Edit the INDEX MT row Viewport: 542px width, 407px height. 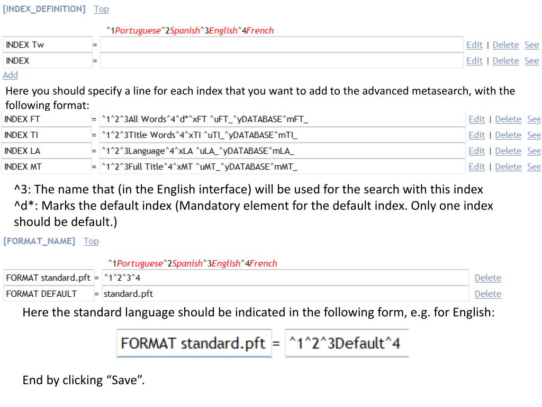point(476,167)
